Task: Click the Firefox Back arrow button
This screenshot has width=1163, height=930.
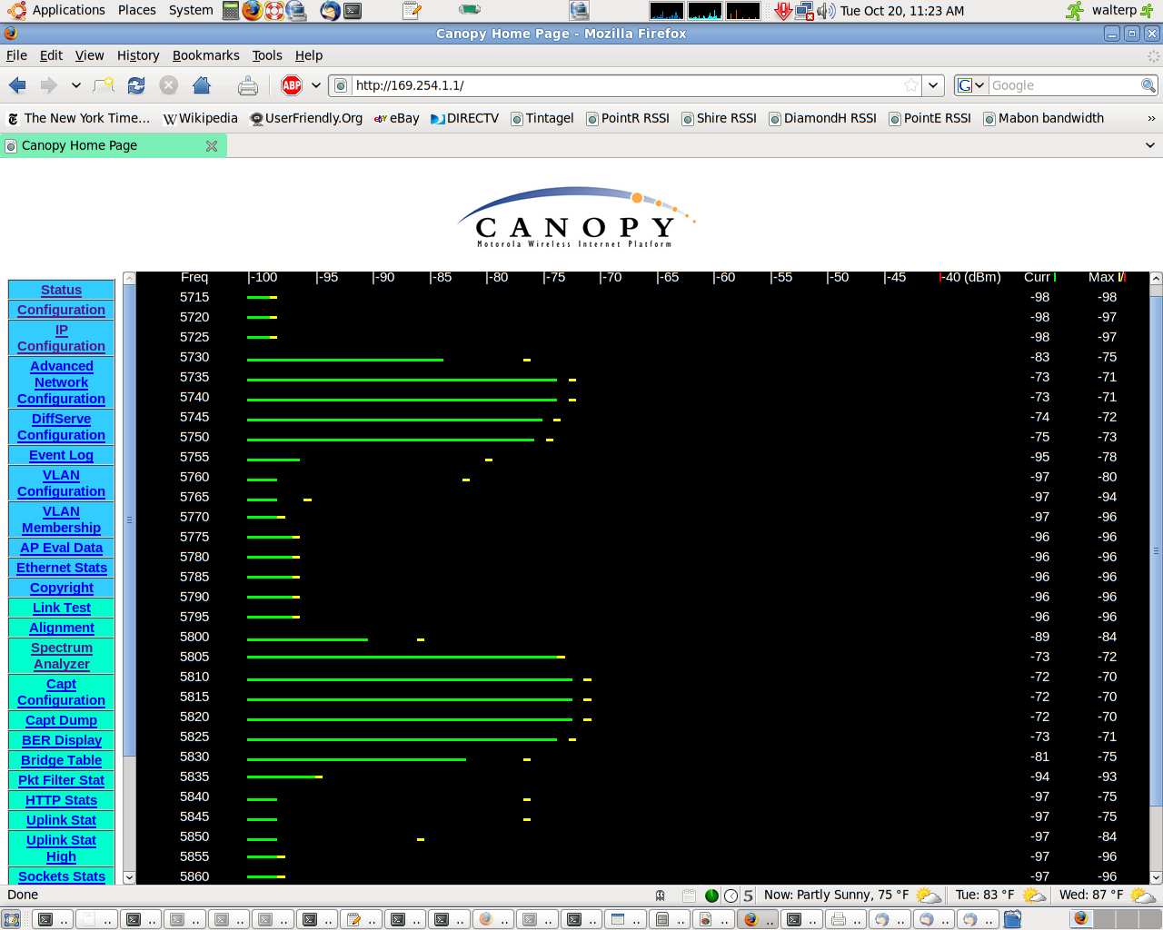Action: tap(17, 85)
